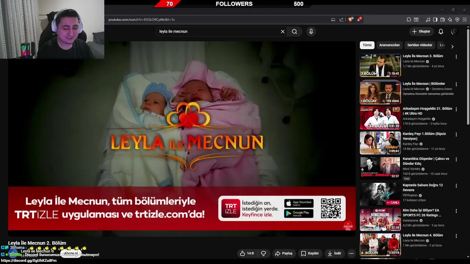Open the Brave Rewards triangle icon
Viewport: 470px width, 264px height.
coord(359,19)
